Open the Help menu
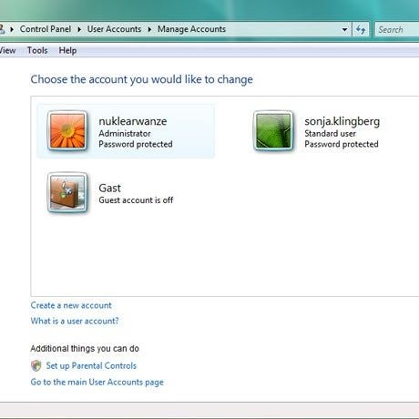This screenshot has width=419, height=419. tap(67, 50)
